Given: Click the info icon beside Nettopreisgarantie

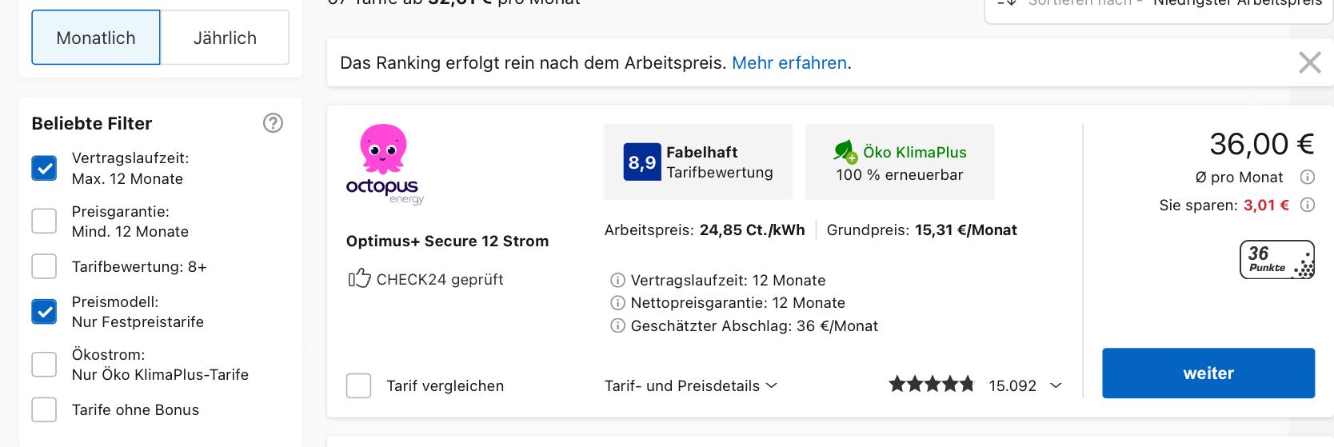Looking at the screenshot, I should click(x=617, y=303).
